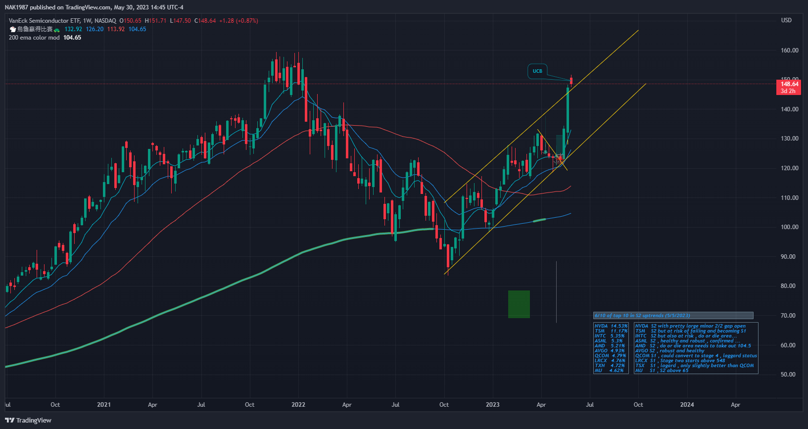Click the 2023 label on the time axis
Viewport: 808px width, 429px height.
493,405
